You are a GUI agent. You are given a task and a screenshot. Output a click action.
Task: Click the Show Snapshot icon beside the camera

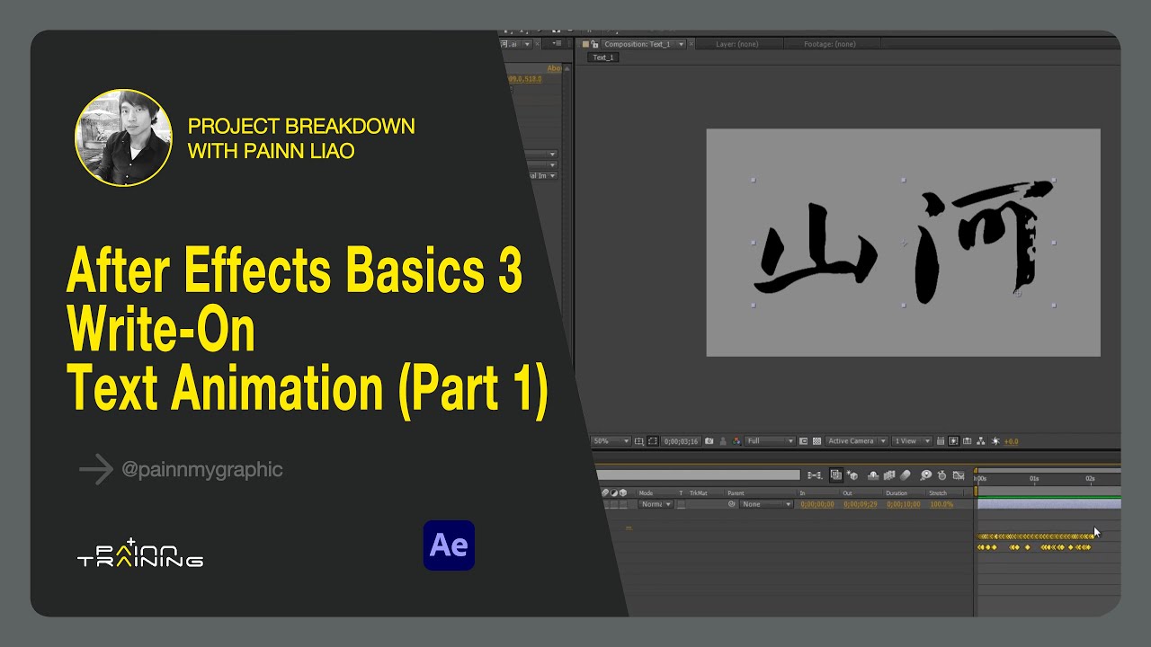tap(723, 441)
